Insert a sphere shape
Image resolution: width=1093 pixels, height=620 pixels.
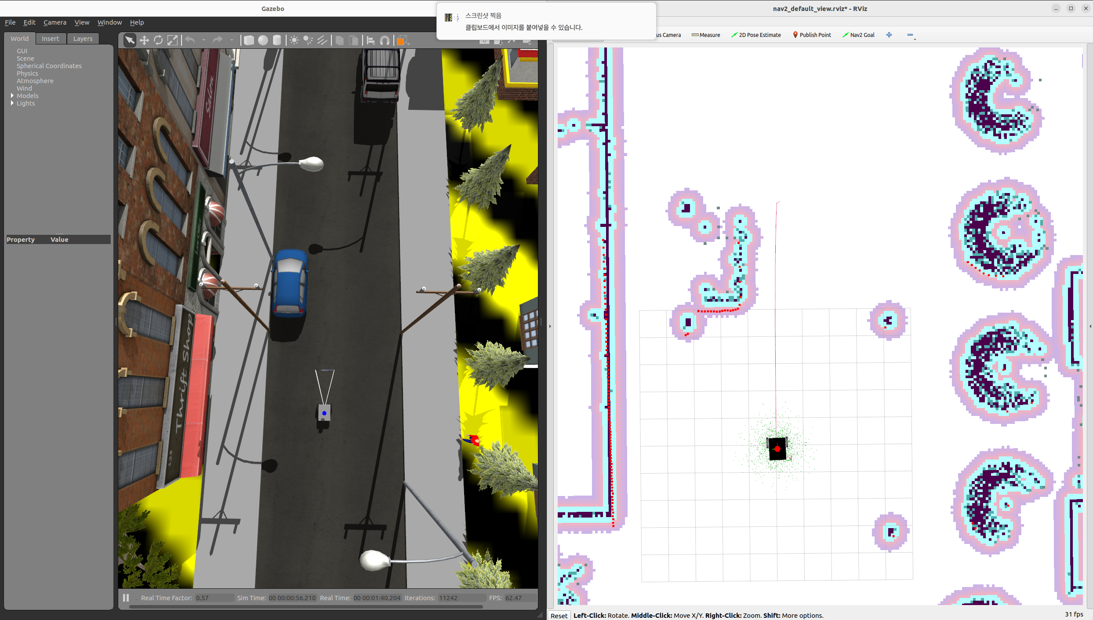tap(263, 40)
